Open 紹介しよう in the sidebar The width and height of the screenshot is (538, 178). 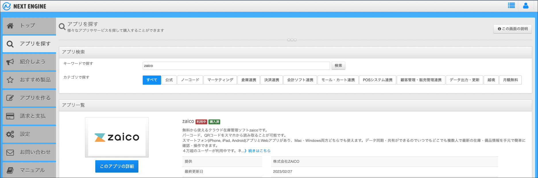29,62
